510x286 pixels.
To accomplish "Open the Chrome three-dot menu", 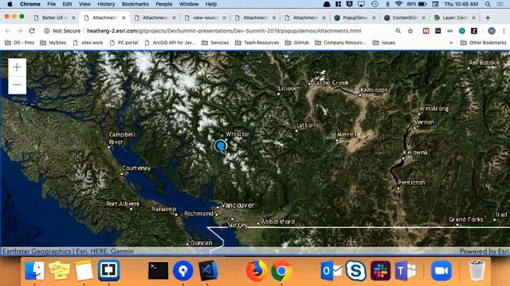I will point(504,31).
